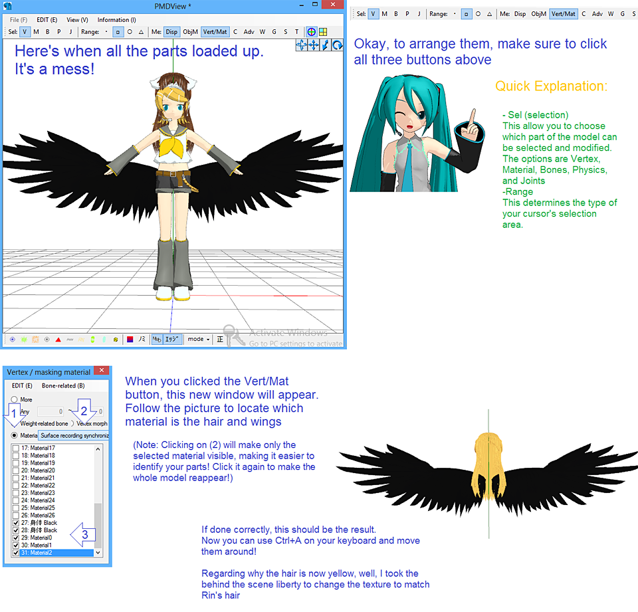Open the ObjM panel in PMDView

coord(190,32)
